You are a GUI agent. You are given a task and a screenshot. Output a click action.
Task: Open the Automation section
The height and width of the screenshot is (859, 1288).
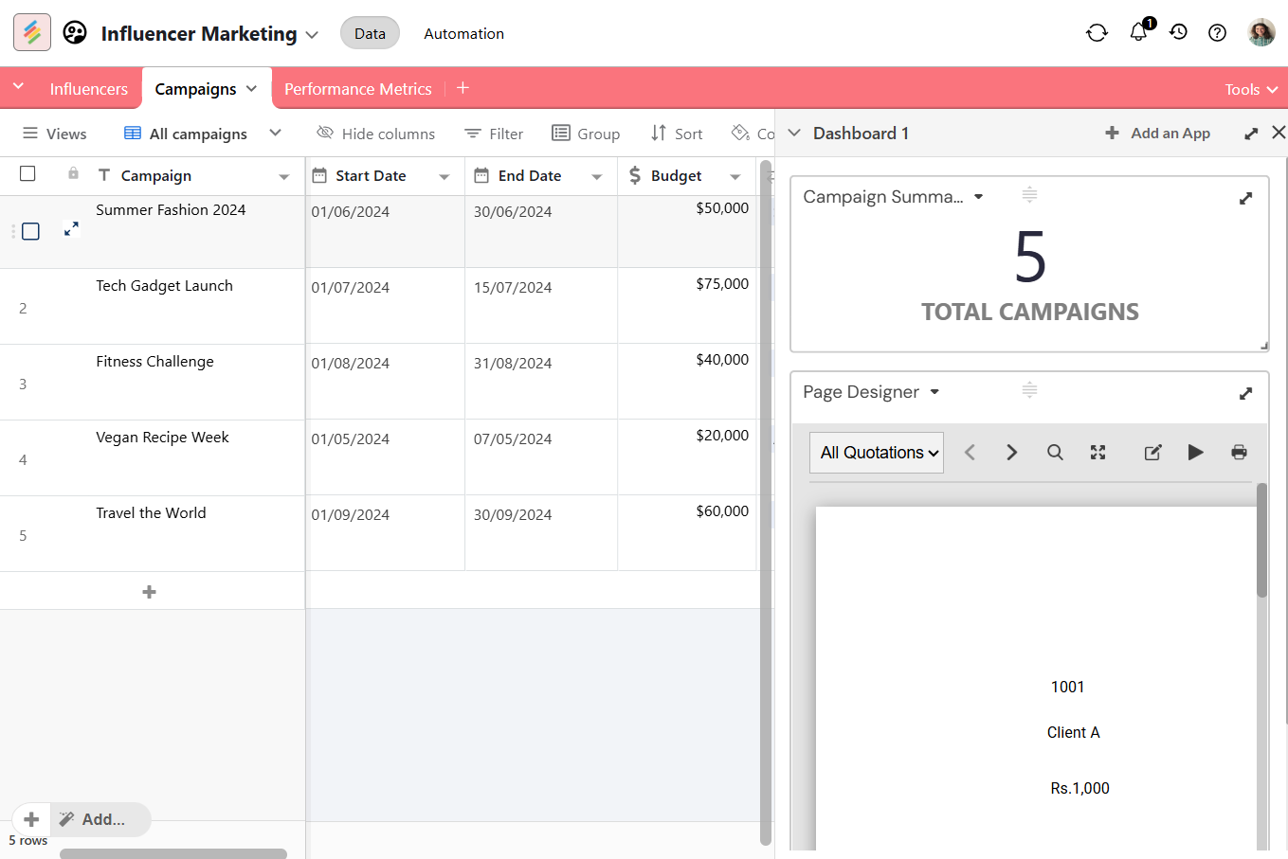click(x=463, y=33)
